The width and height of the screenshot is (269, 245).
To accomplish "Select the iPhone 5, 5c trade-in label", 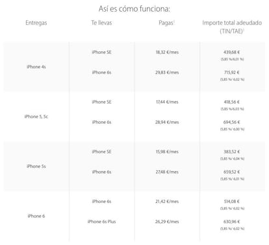I will coord(36,117).
